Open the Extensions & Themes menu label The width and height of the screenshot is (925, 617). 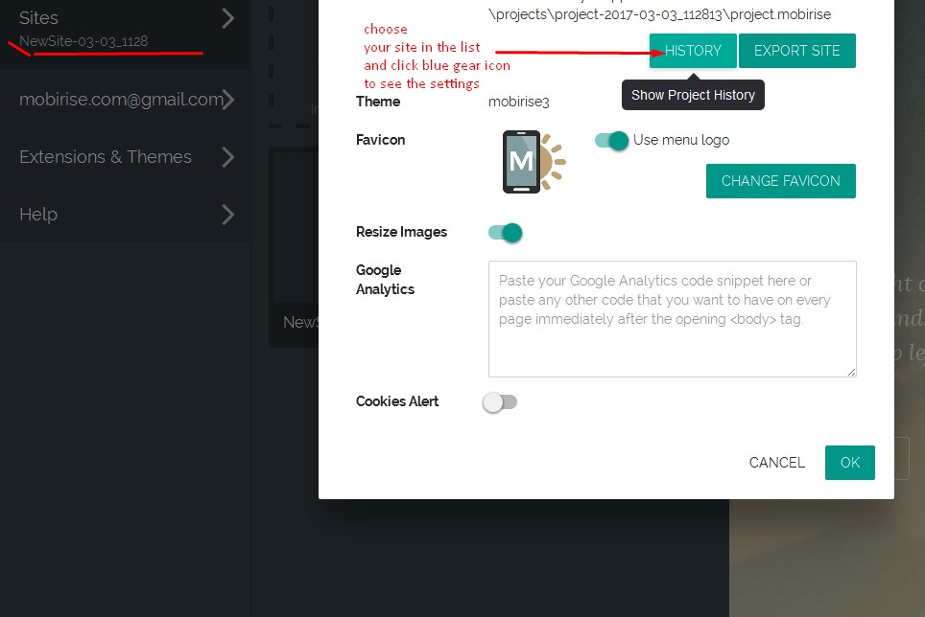point(106,157)
